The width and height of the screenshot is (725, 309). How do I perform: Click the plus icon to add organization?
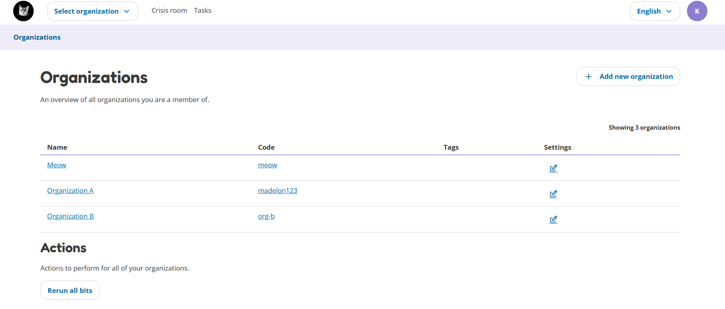pos(588,76)
